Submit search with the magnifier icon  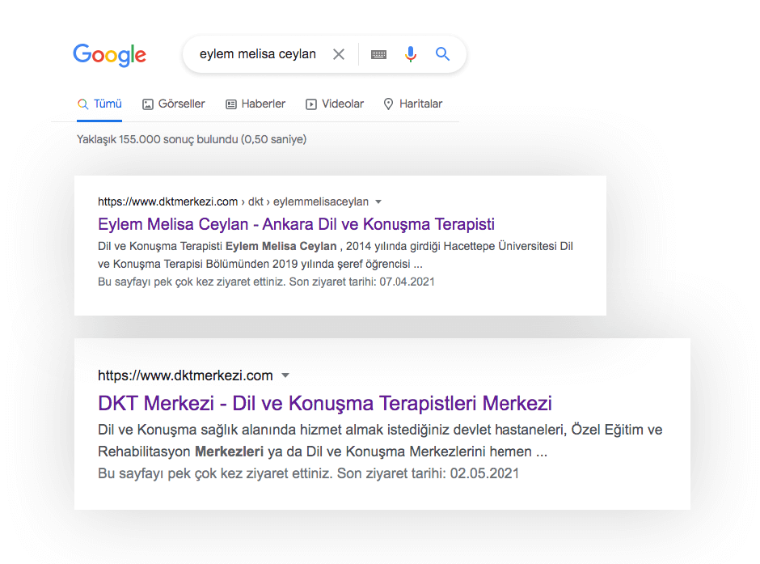coord(442,54)
